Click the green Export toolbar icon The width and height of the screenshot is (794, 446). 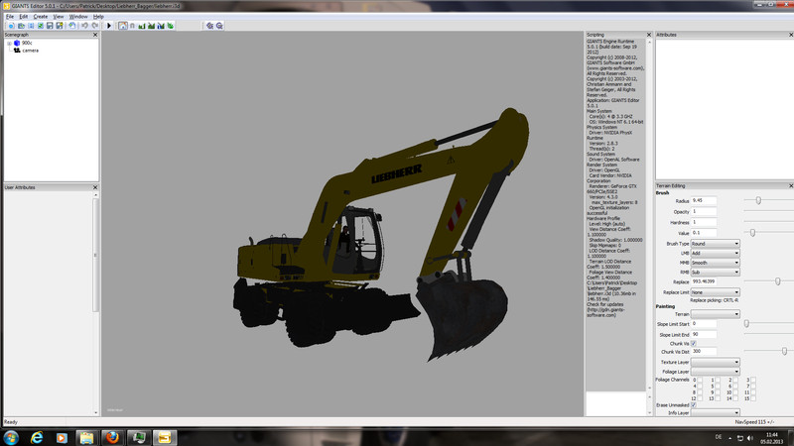[40, 26]
